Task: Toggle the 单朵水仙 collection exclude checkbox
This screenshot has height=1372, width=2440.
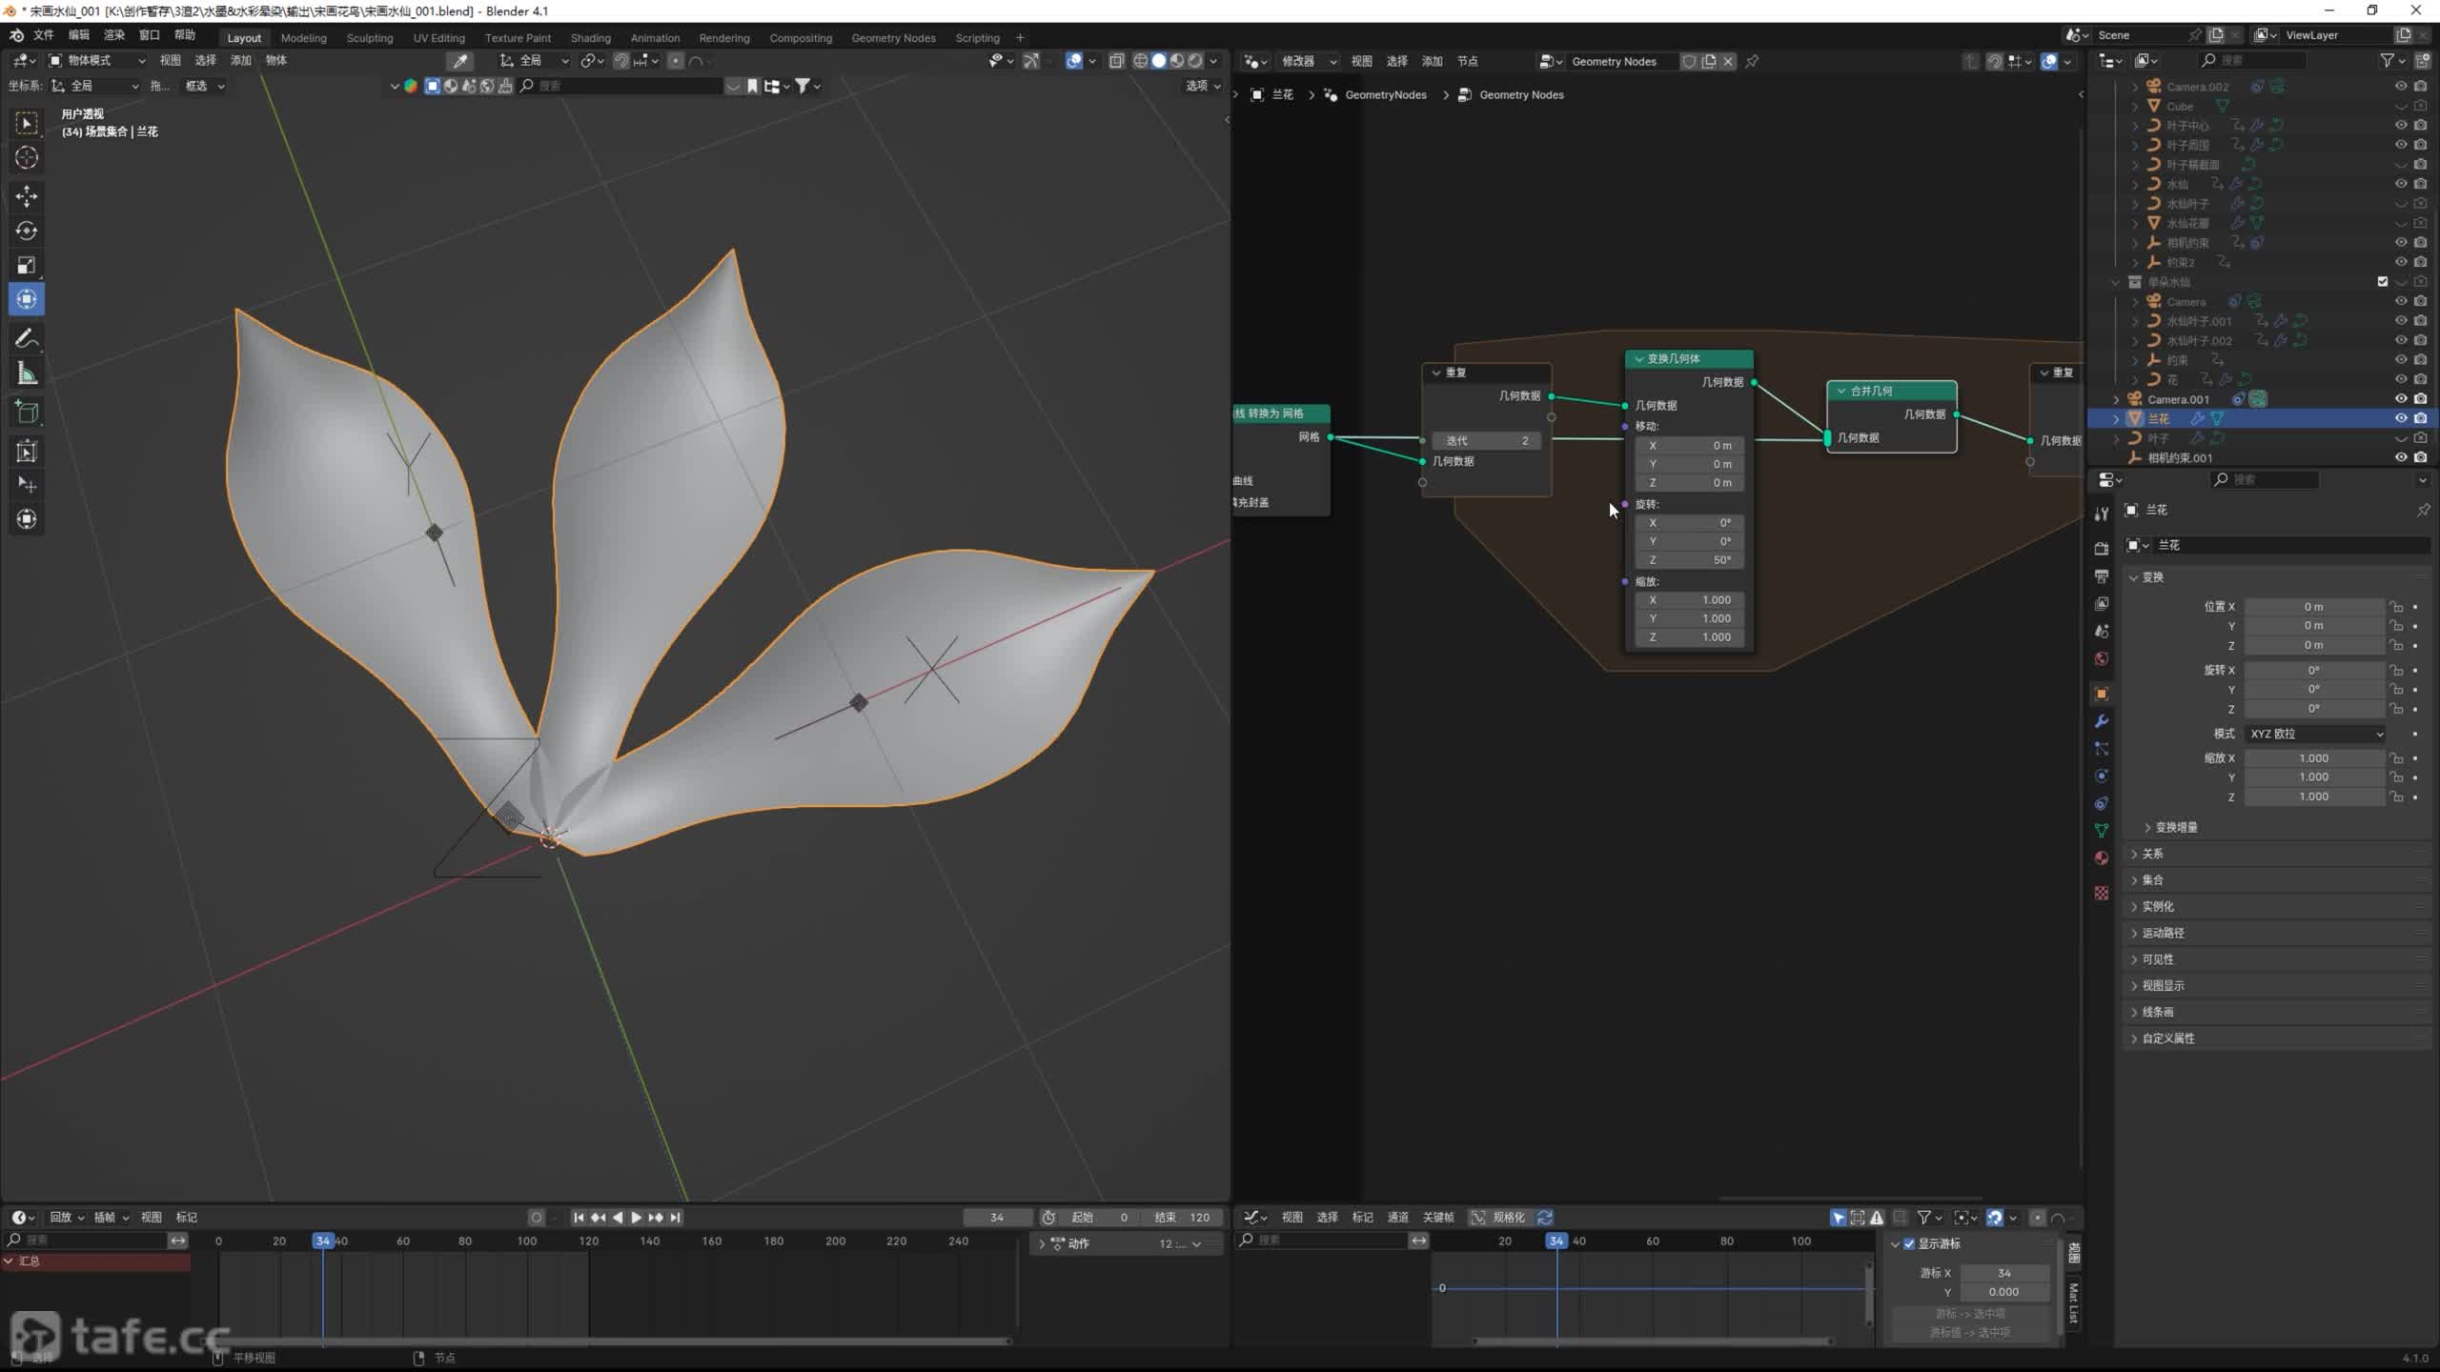Action: click(2383, 282)
